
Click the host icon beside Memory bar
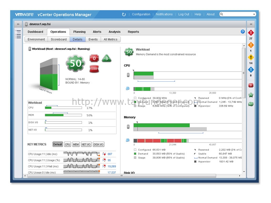pyautogui.click(x=128, y=127)
